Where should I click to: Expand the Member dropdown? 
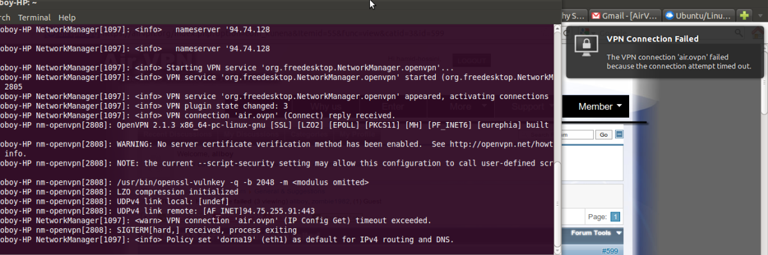click(x=600, y=106)
